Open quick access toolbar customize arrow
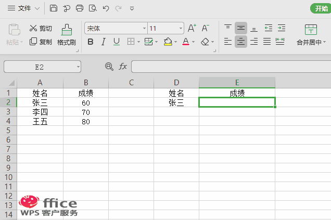This screenshot has height=220, width=331. [132, 8]
